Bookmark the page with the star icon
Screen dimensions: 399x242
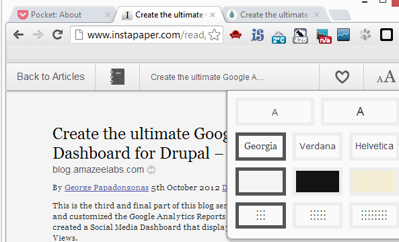click(x=214, y=35)
